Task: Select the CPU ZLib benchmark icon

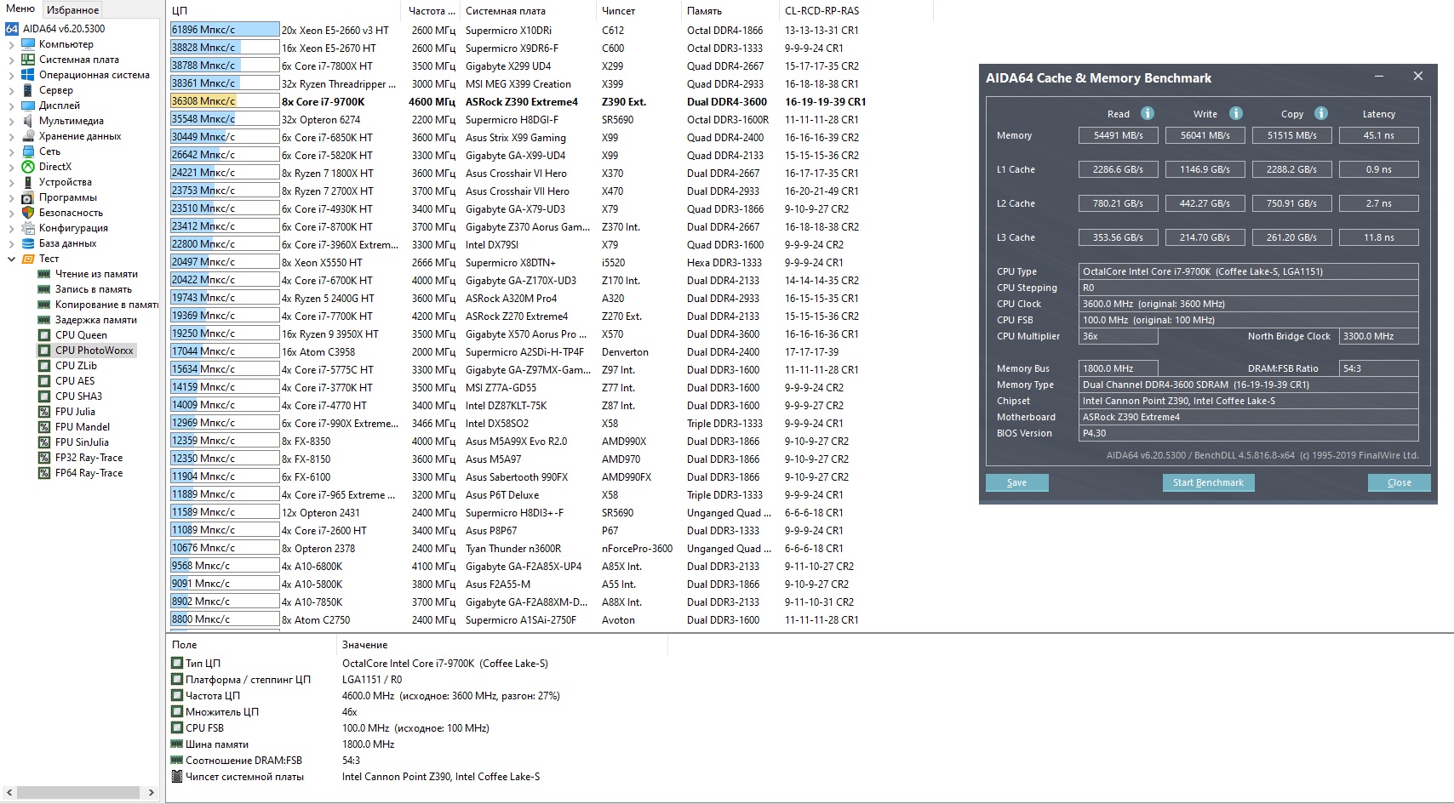Action: coord(44,366)
